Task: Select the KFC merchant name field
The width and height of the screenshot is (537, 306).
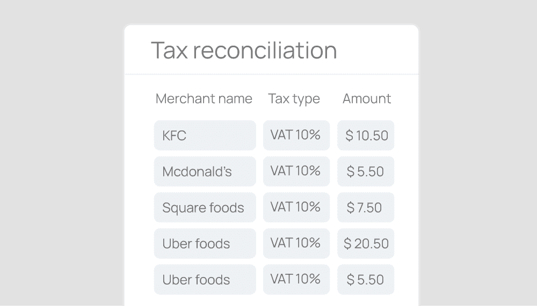Action: click(205, 135)
